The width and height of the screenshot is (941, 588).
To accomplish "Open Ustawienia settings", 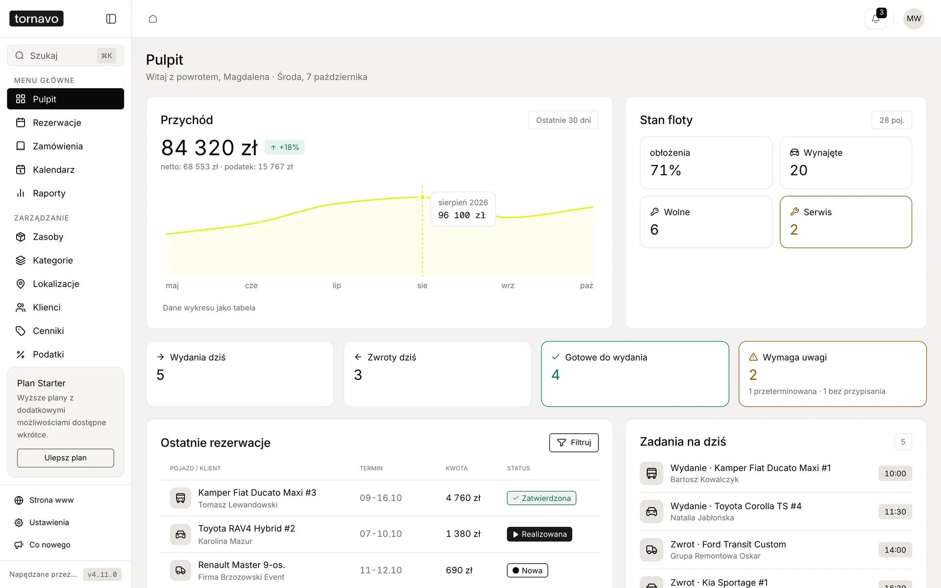I will coord(66,522).
